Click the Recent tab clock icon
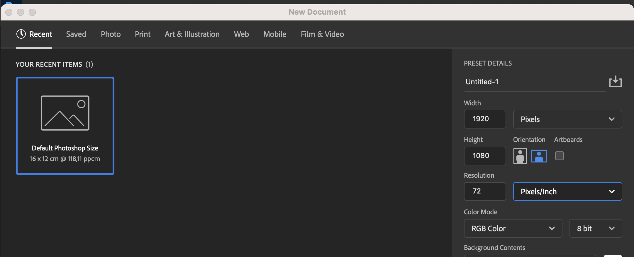 [x=21, y=34]
